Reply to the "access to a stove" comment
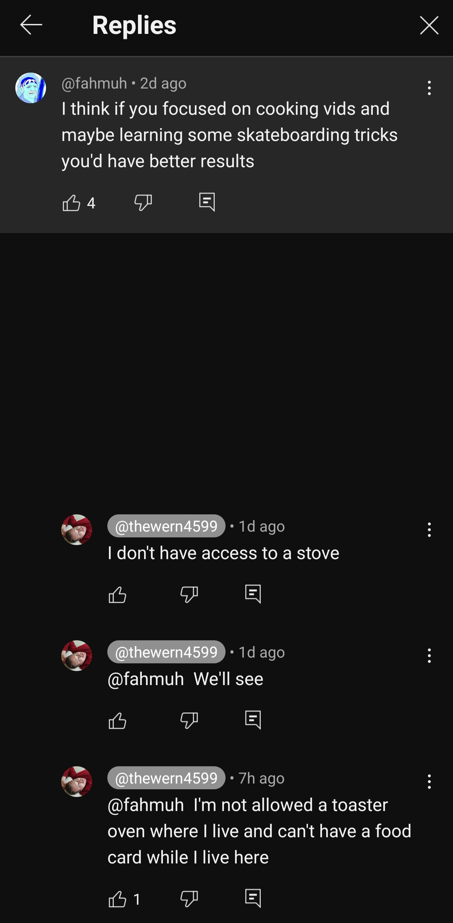The image size is (453, 923). 253,594
